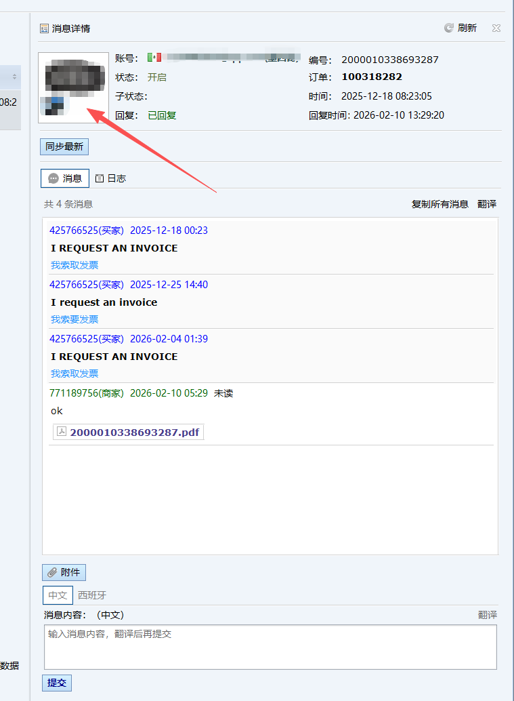
Task: Click 翻译 next to copy all messages
Action: click(487, 204)
